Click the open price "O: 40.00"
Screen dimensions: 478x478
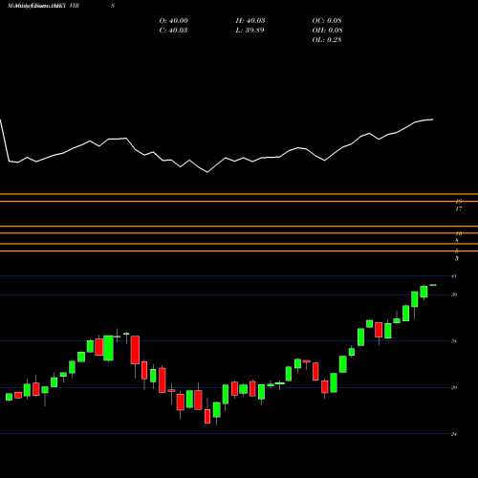click(174, 21)
